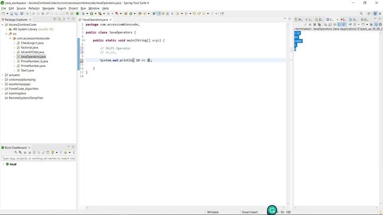Click the Debug bug toolbar icon
Image resolution: width=383 pixels, height=215 pixels.
coord(83,14)
